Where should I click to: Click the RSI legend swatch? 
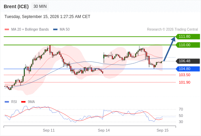(x=7, y=102)
